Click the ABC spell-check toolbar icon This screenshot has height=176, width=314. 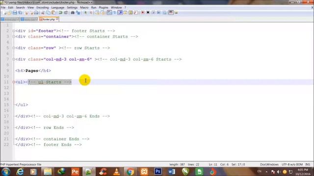171,13
